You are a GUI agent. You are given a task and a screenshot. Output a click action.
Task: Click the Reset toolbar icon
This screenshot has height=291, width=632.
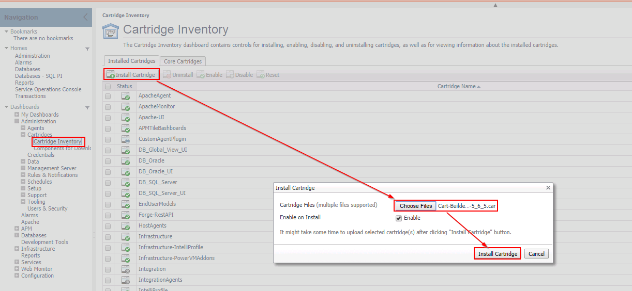pyautogui.click(x=261, y=75)
